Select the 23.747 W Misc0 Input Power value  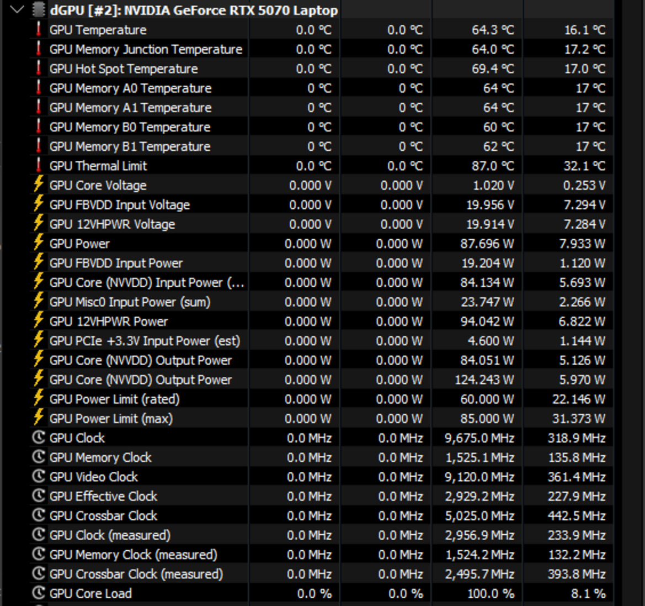pos(487,302)
